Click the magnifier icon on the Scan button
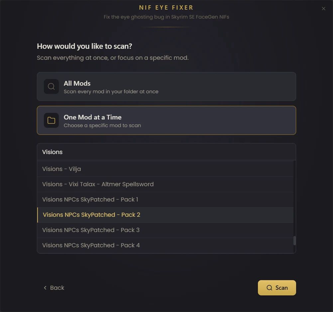This screenshot has height=312, width=333. click(x=270, y=288)
